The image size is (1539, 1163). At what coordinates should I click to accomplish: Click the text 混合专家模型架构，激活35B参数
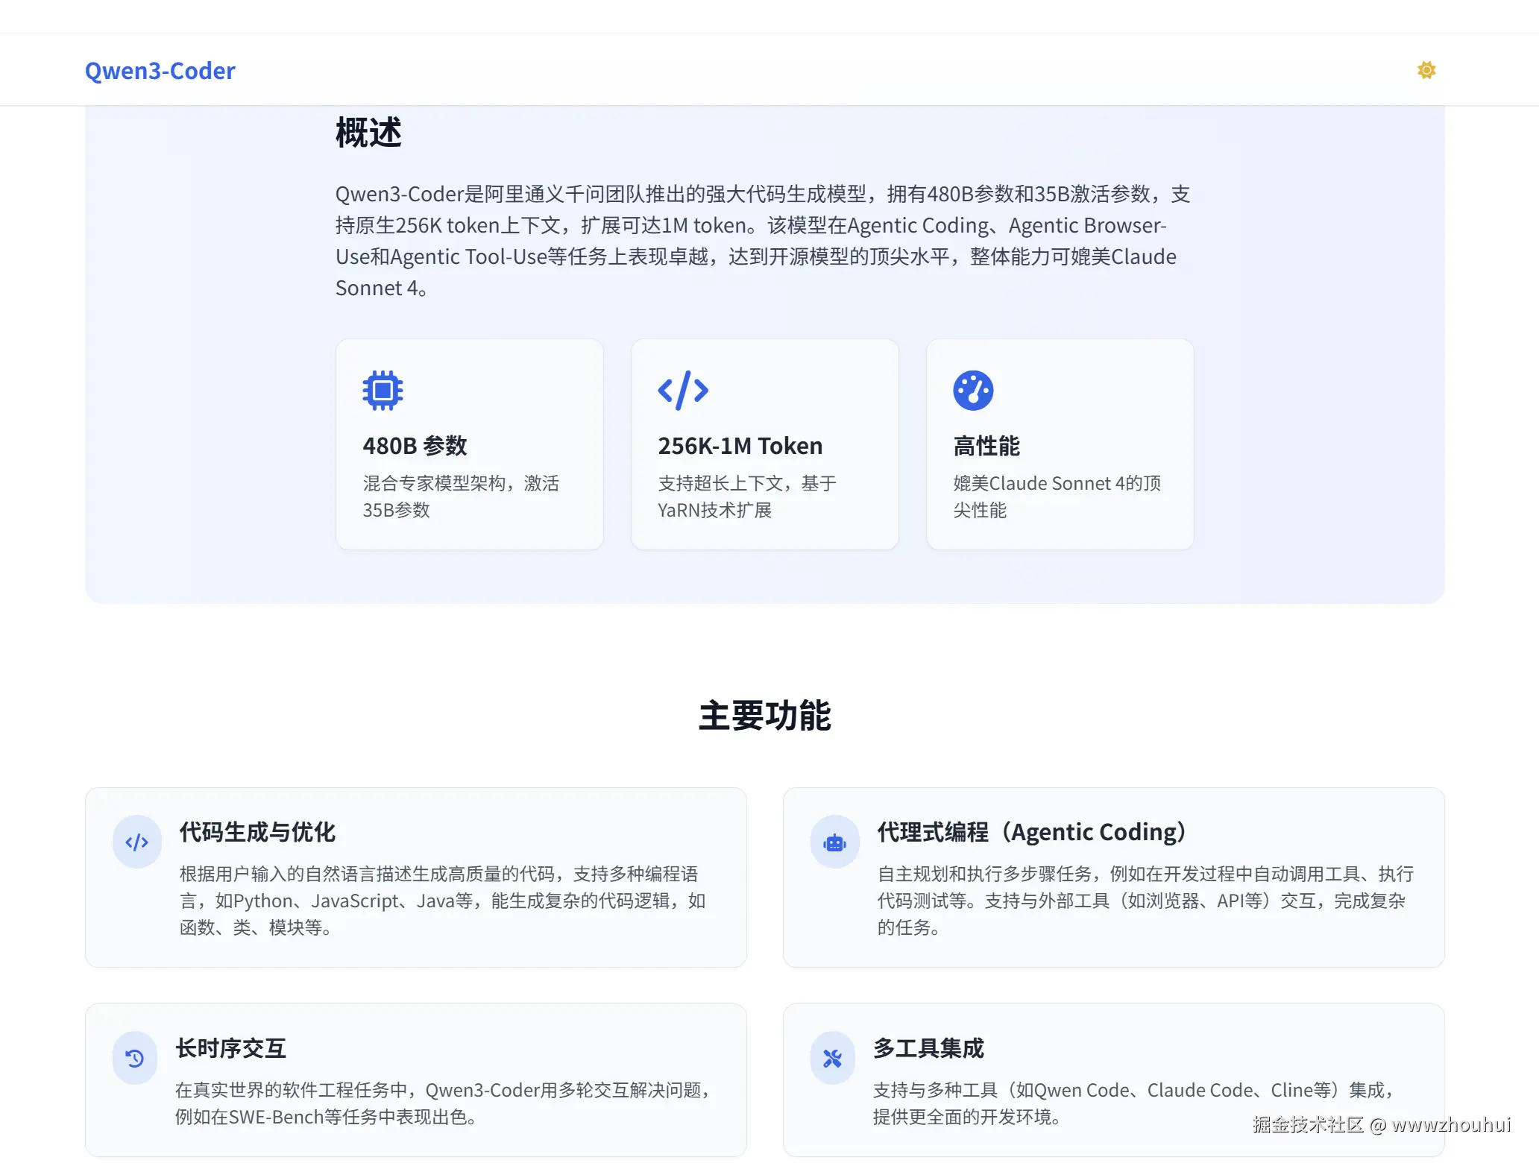pos(461,497)
